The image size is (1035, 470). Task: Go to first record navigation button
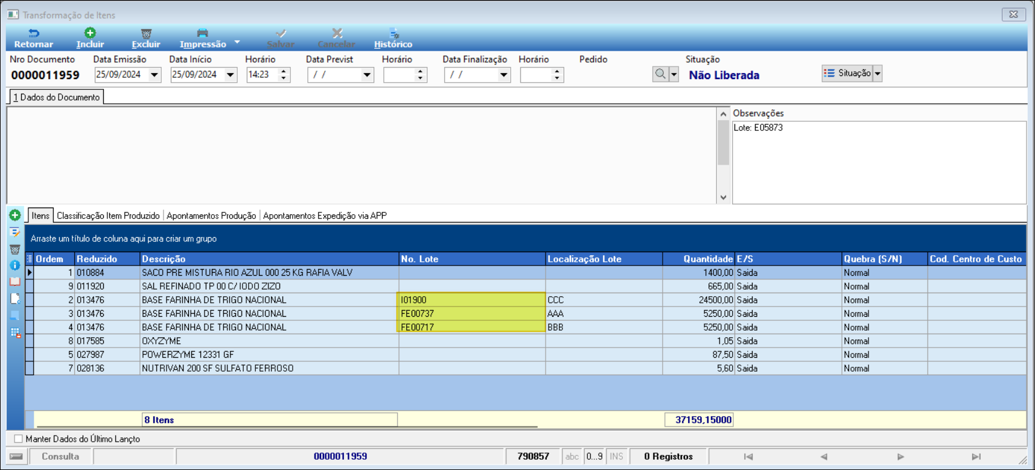[748, 457]
